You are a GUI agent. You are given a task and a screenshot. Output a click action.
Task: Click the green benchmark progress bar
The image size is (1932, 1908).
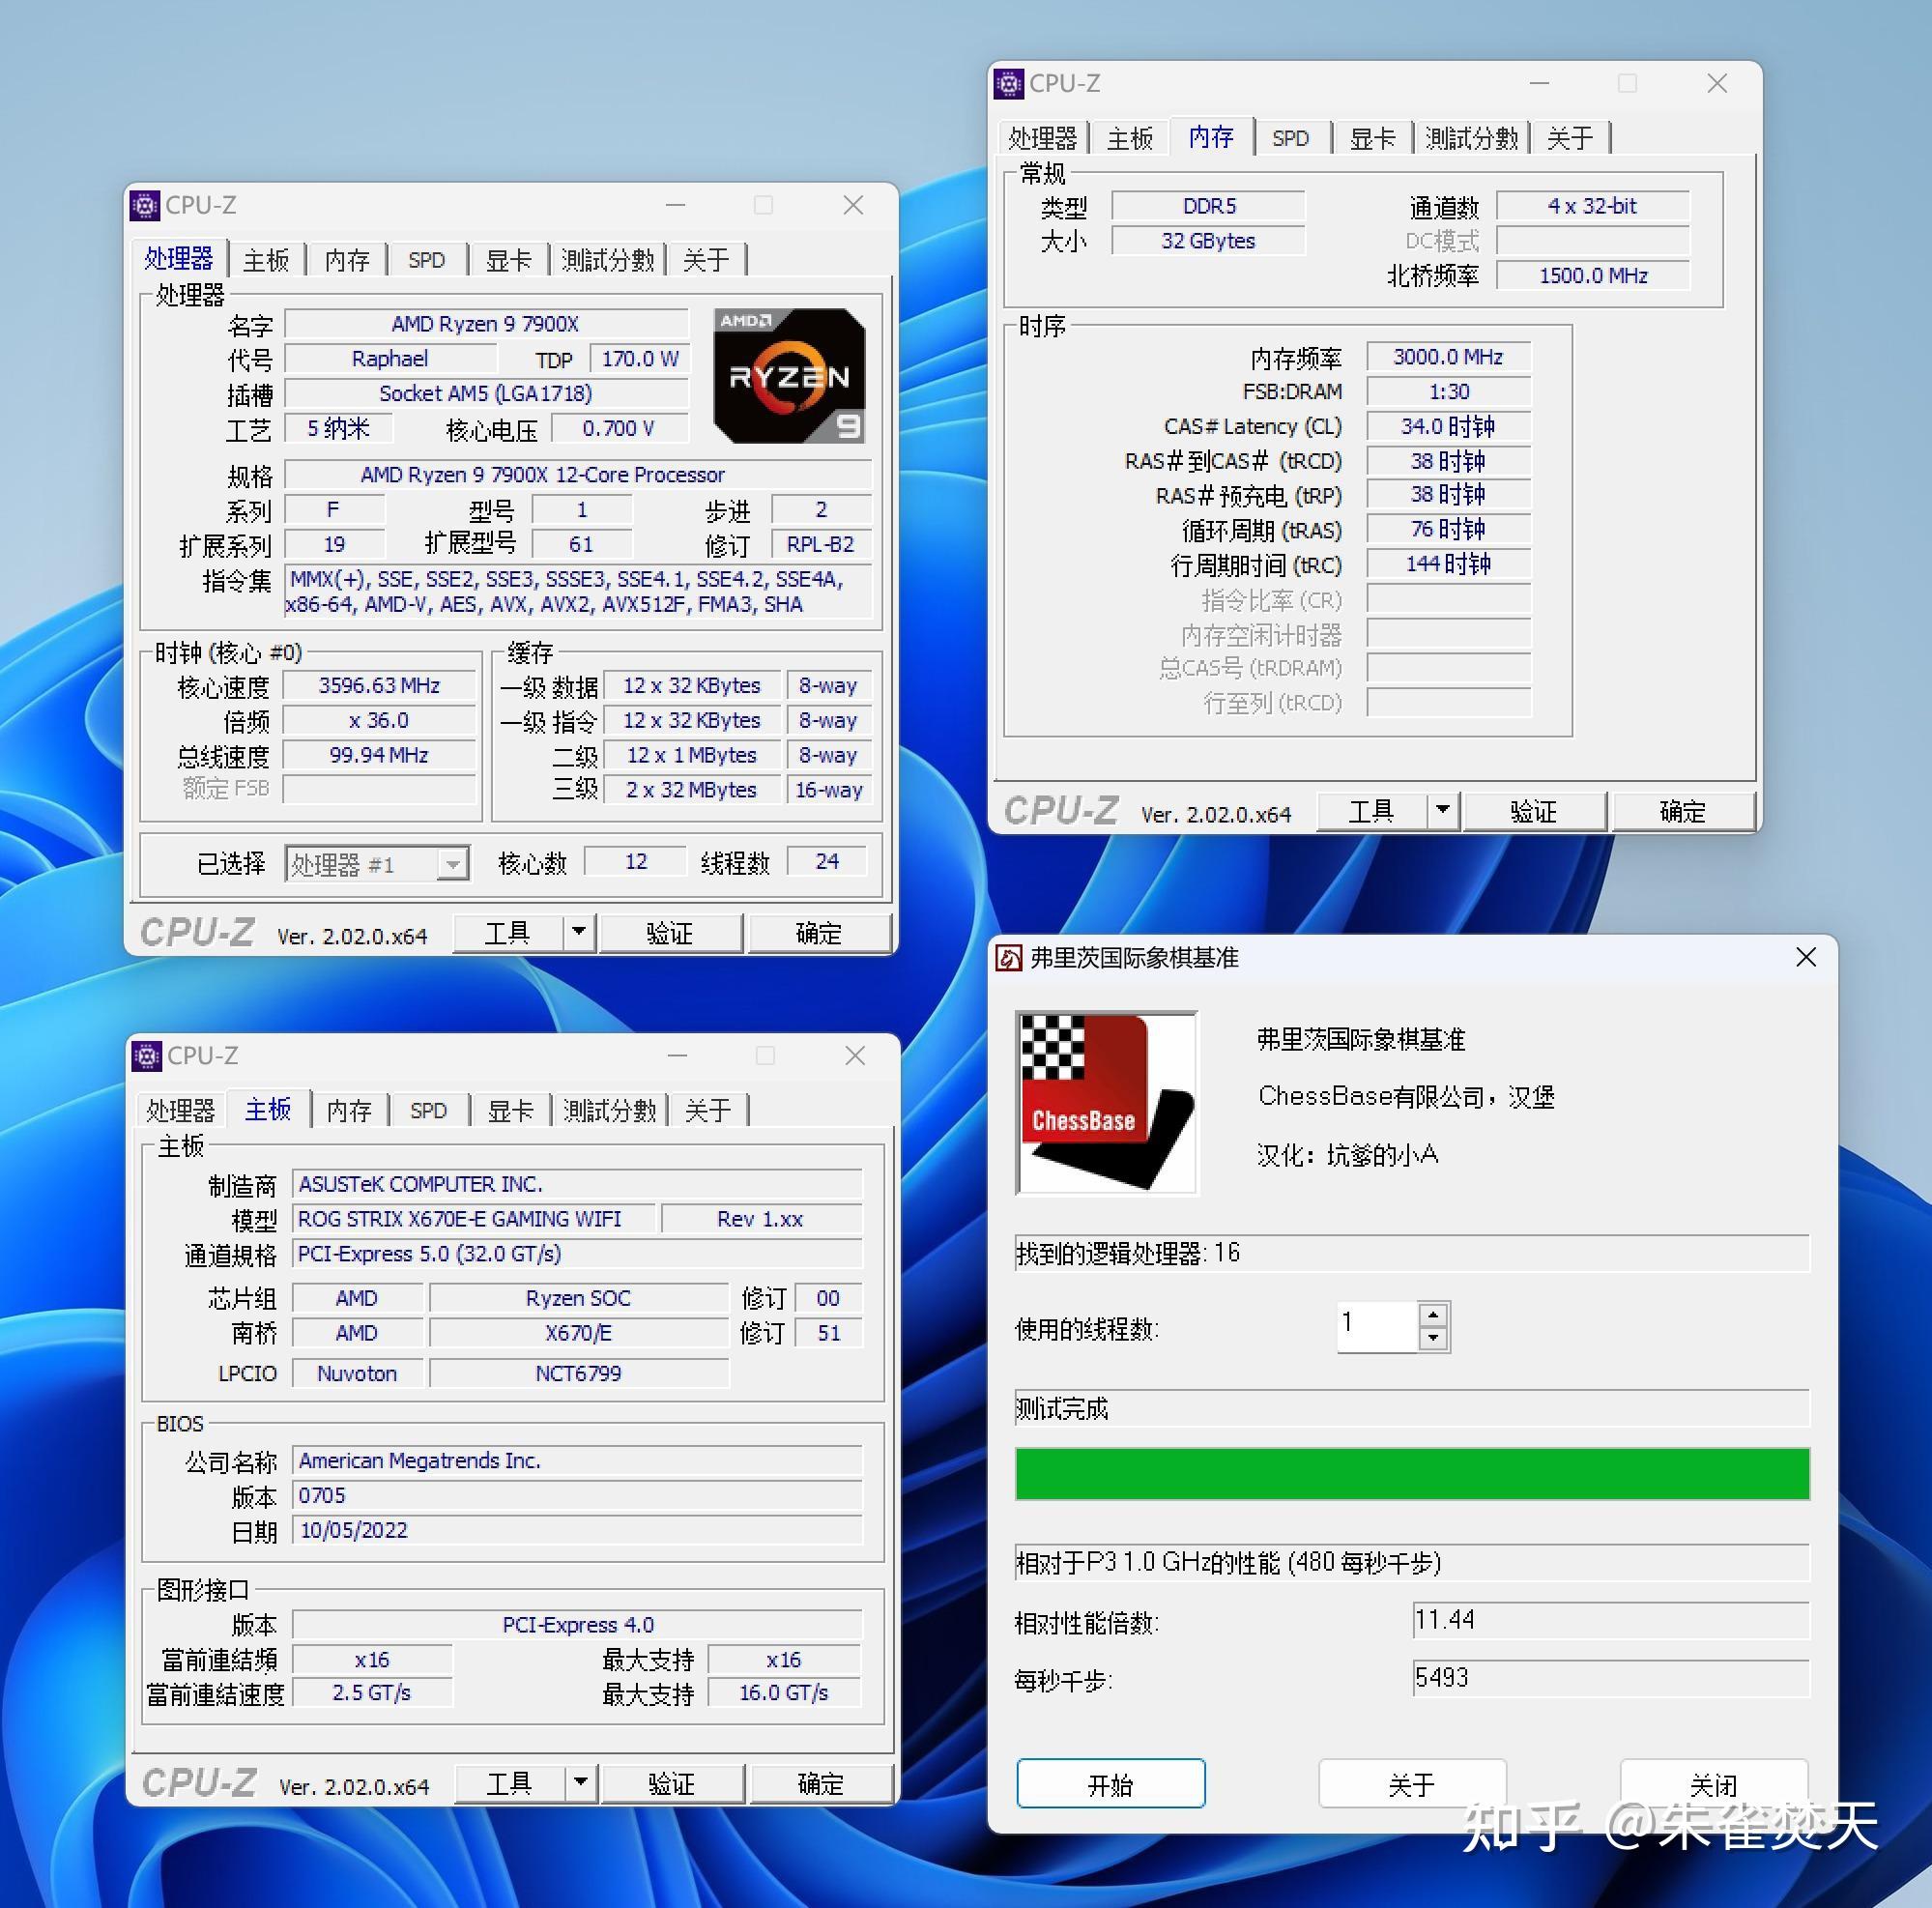pos(1410,1472)
